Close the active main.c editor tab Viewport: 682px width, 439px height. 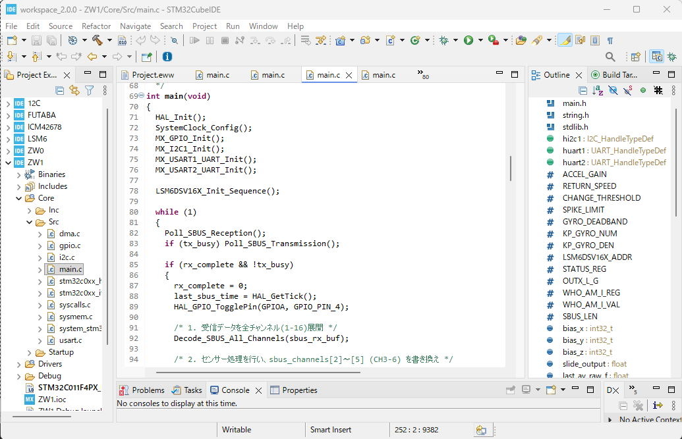(349, 75)
